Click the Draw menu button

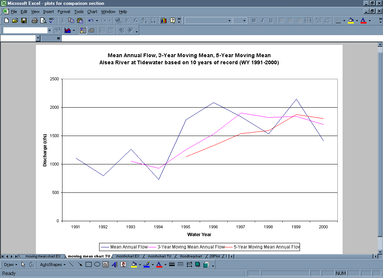point(10,265)
